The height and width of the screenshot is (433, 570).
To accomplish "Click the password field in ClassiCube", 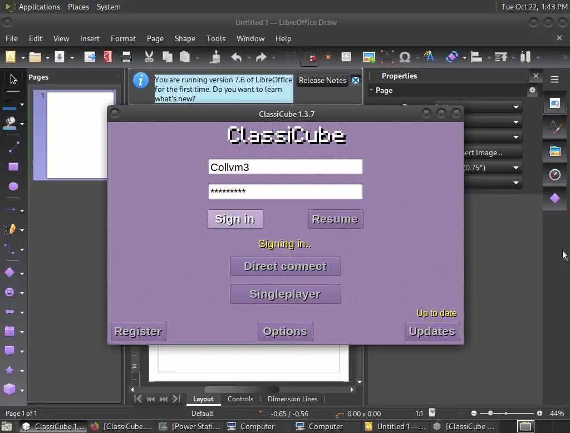I will pyautogui.click(x=286, y=191).
